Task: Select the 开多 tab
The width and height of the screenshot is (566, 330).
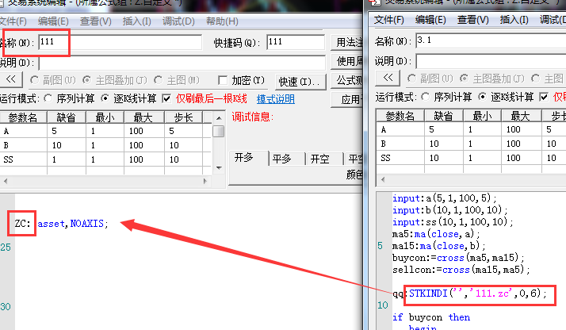Action: [x=243, y=158]
